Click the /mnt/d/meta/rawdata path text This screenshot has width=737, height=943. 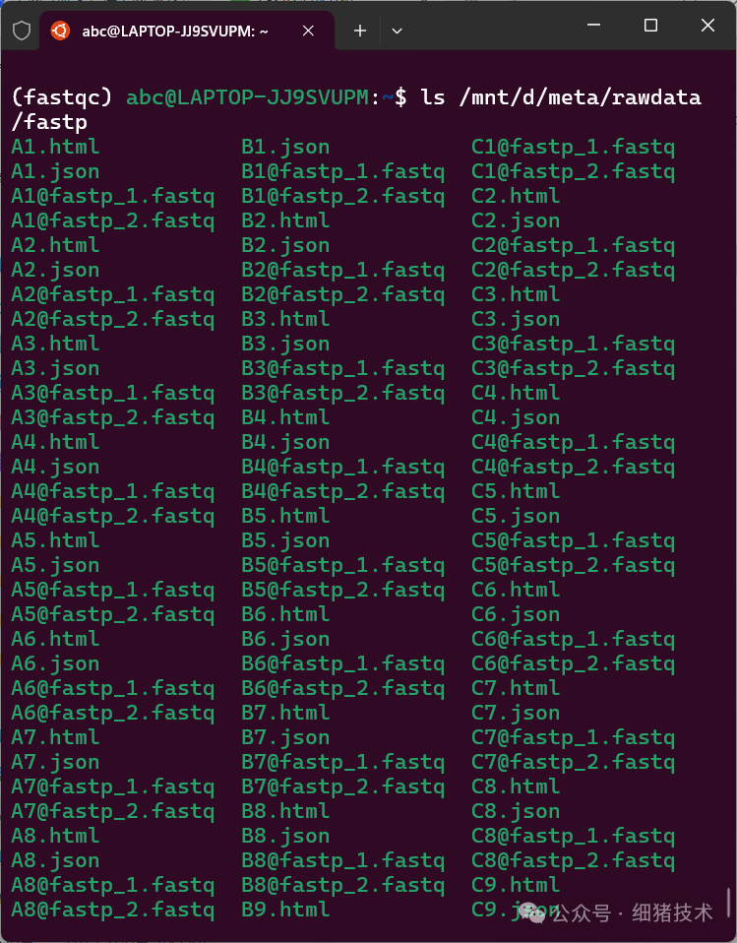[x=582, y=96]
